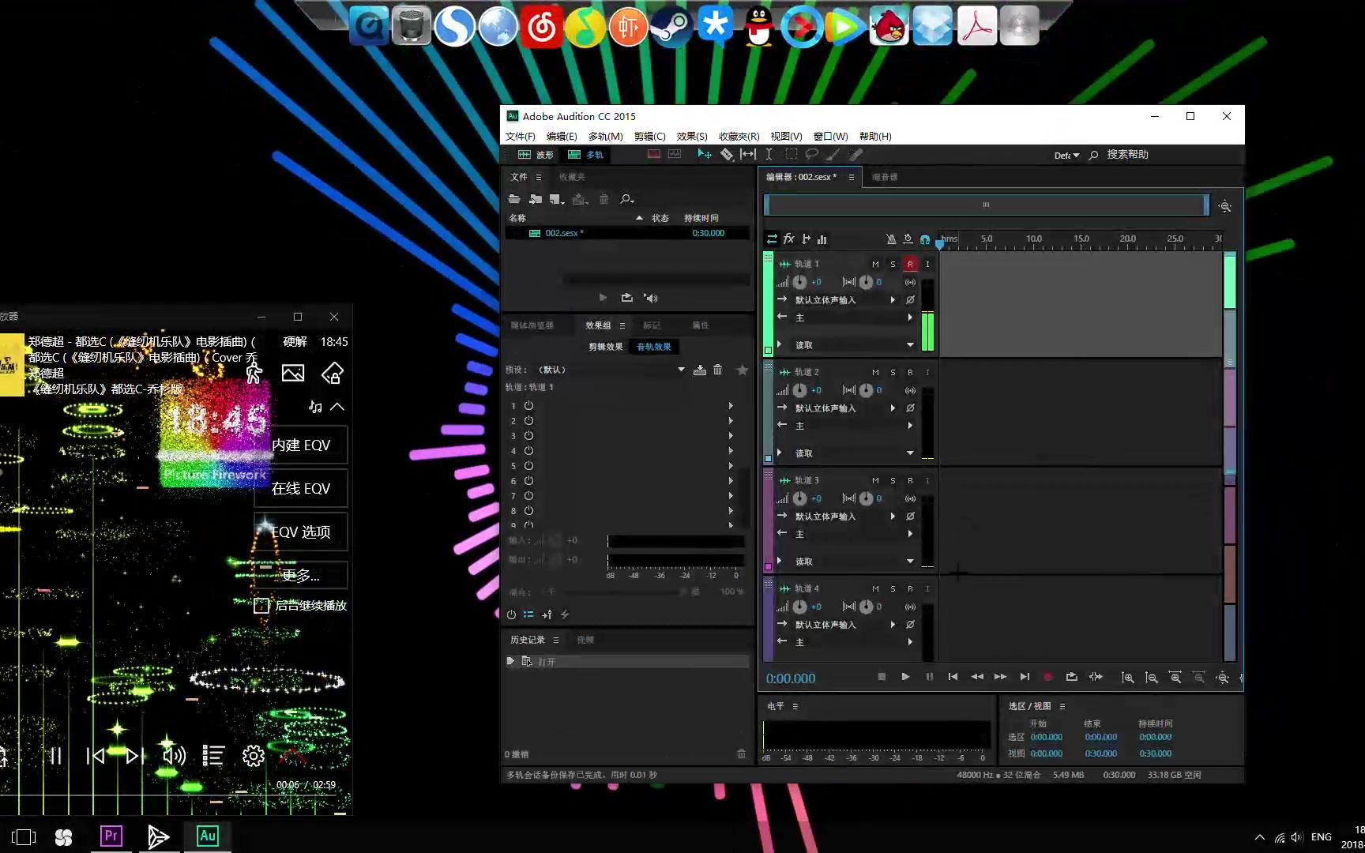Click the search icon in Files panel
Viewport: 1365px width, 853px height.
click(x=626, y=199)
